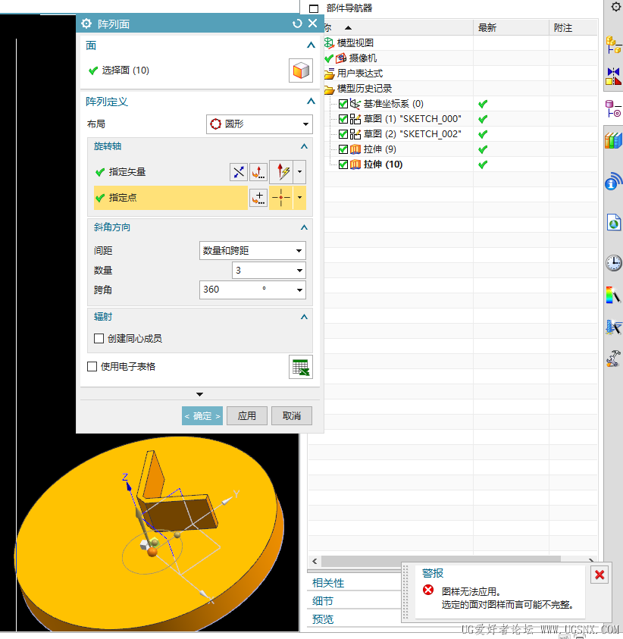This screenshot has height=639, width=623.
Task: Collapse the Rotation Axis group chevron
Action: [304, 146]
